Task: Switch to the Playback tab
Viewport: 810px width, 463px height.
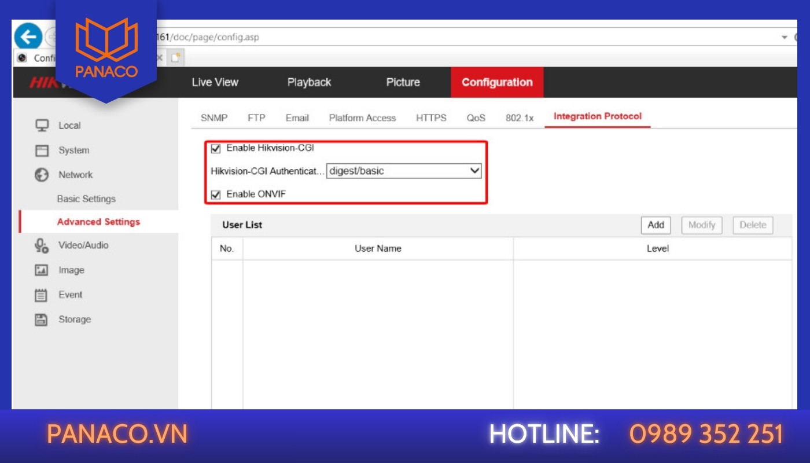Action: [309, 82]
